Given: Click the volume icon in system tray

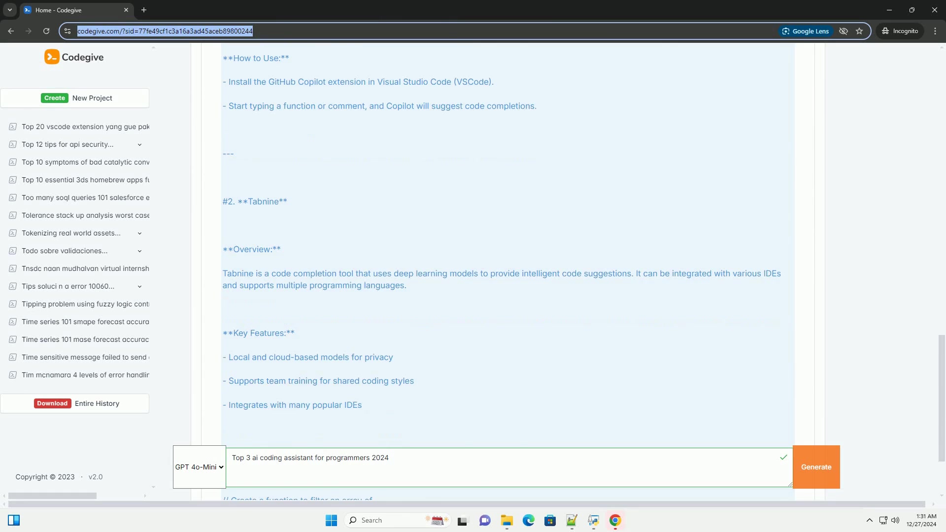Looking at the screenshot, I should point(895,520).
